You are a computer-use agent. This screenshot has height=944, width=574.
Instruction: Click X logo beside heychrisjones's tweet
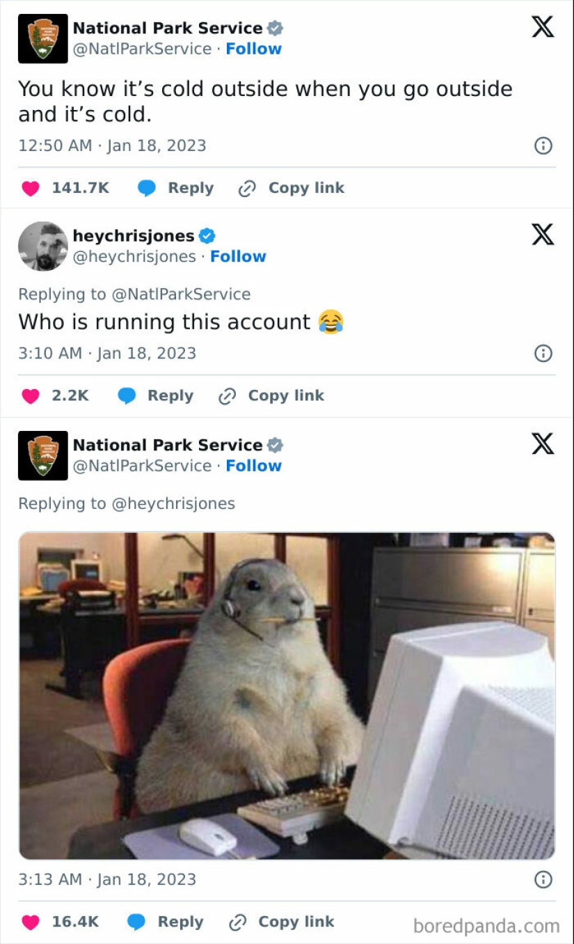tap(543, 235)
